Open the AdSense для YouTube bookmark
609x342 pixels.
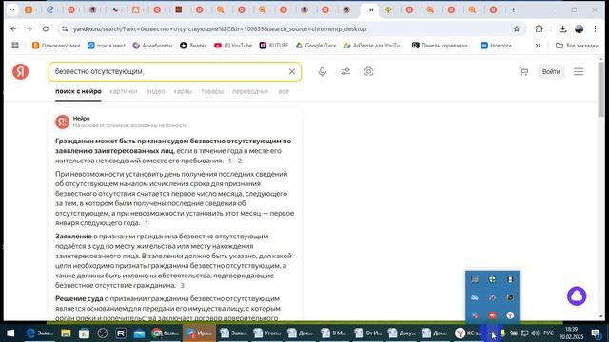373,46
